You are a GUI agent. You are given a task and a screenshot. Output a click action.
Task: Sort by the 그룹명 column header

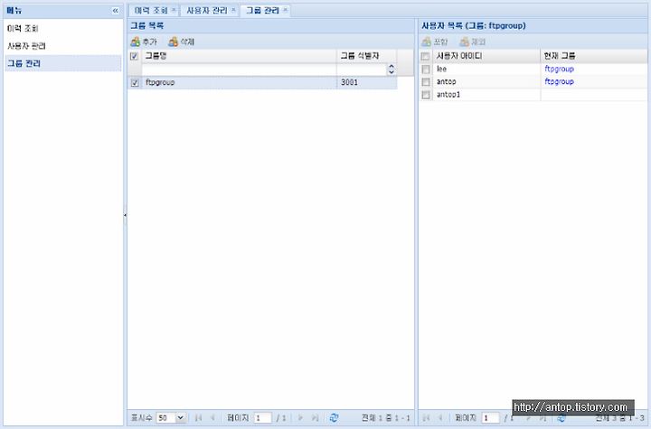click(x=239, y=56)
